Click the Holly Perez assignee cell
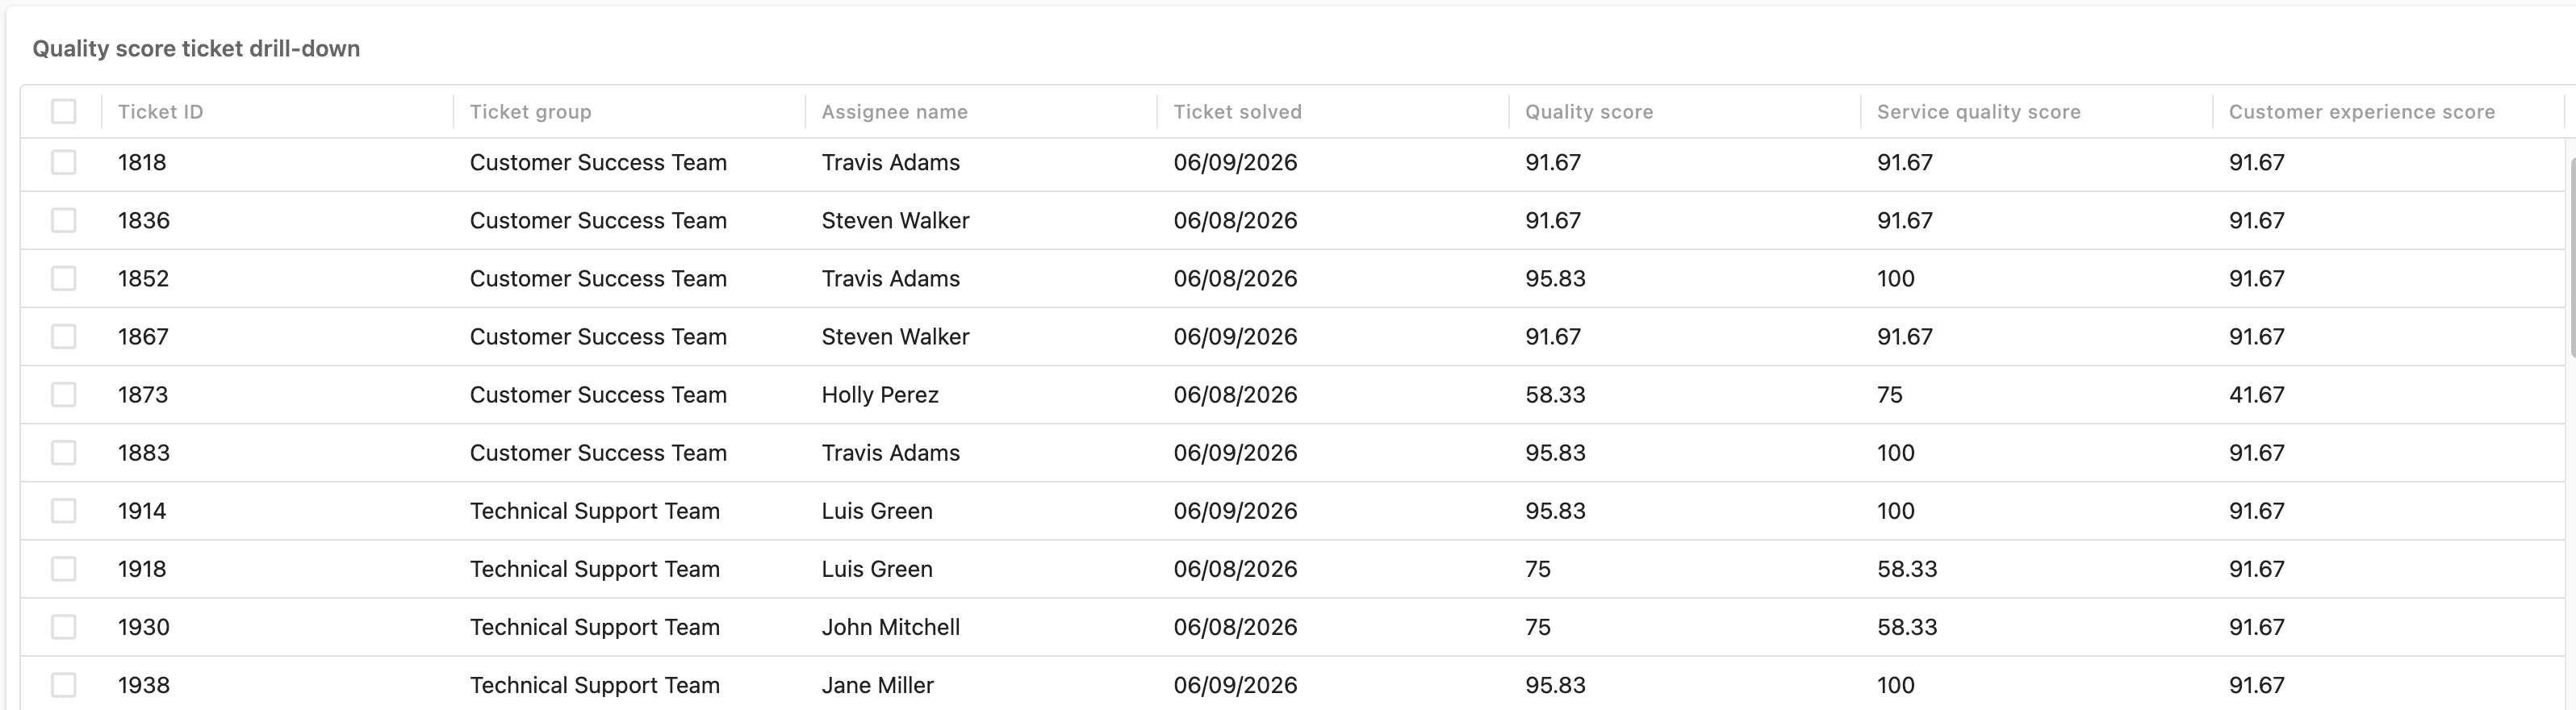Image resolution: width=2576 pixels, height=710 pixels. [880, 394]
